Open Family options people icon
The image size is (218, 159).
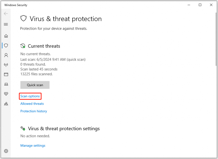[x=6, y=104]
